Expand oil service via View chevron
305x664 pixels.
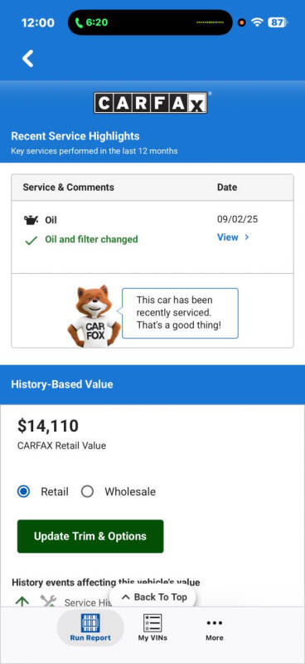click(247, 237)
